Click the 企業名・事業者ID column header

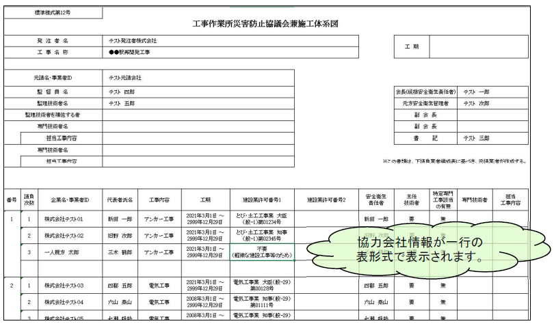70,200
